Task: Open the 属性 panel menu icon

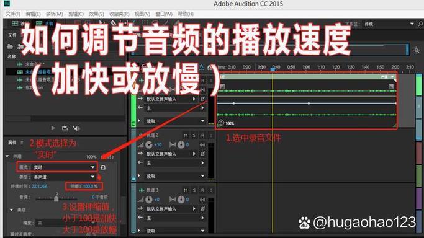Action: click(22, 143)
